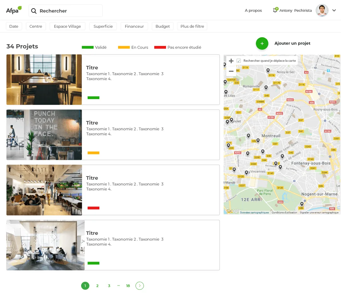341x297 pixels.
Task: Open the Espace Village filter
Action: (x=68, y=26)
